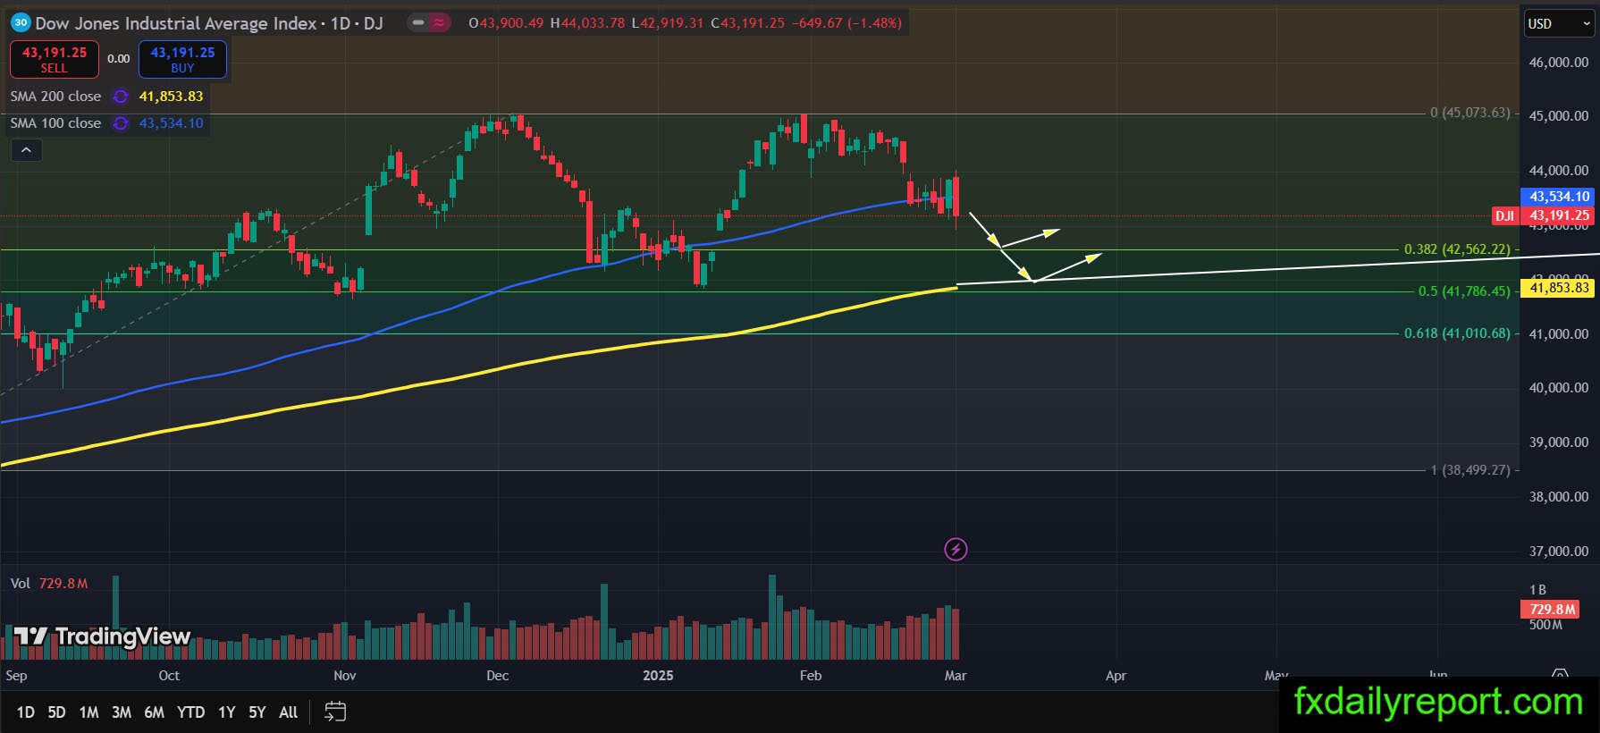This screenshot has height=733, width=1600.
Task: Click the 1 B volume scale label
Action: point(1537,590)
